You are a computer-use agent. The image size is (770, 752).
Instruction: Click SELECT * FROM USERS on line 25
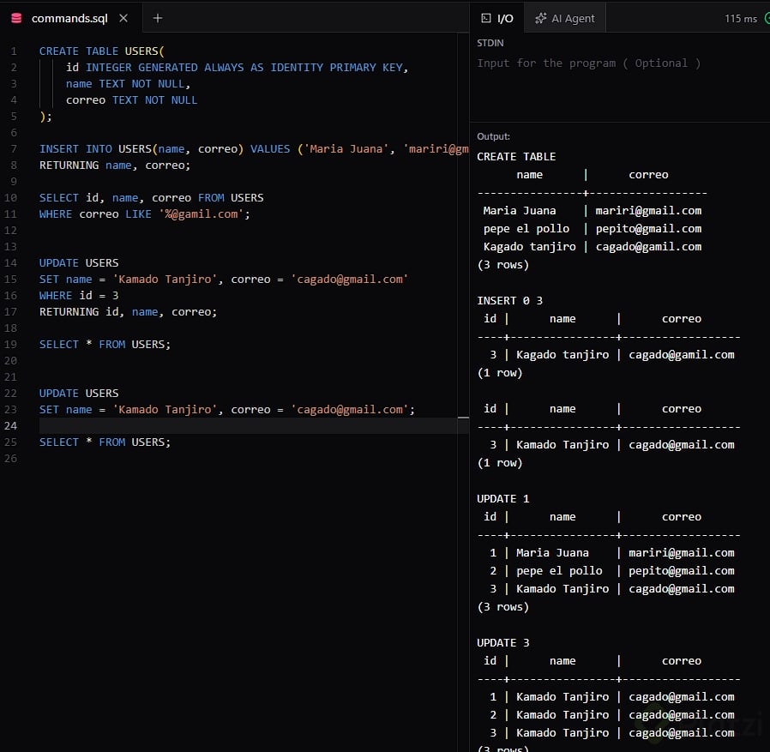point(105,442)
